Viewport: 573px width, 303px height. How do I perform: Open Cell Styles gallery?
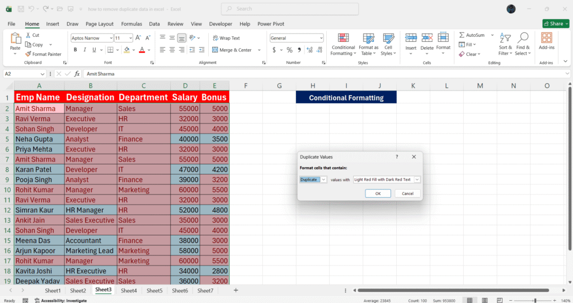coord(388,44)
